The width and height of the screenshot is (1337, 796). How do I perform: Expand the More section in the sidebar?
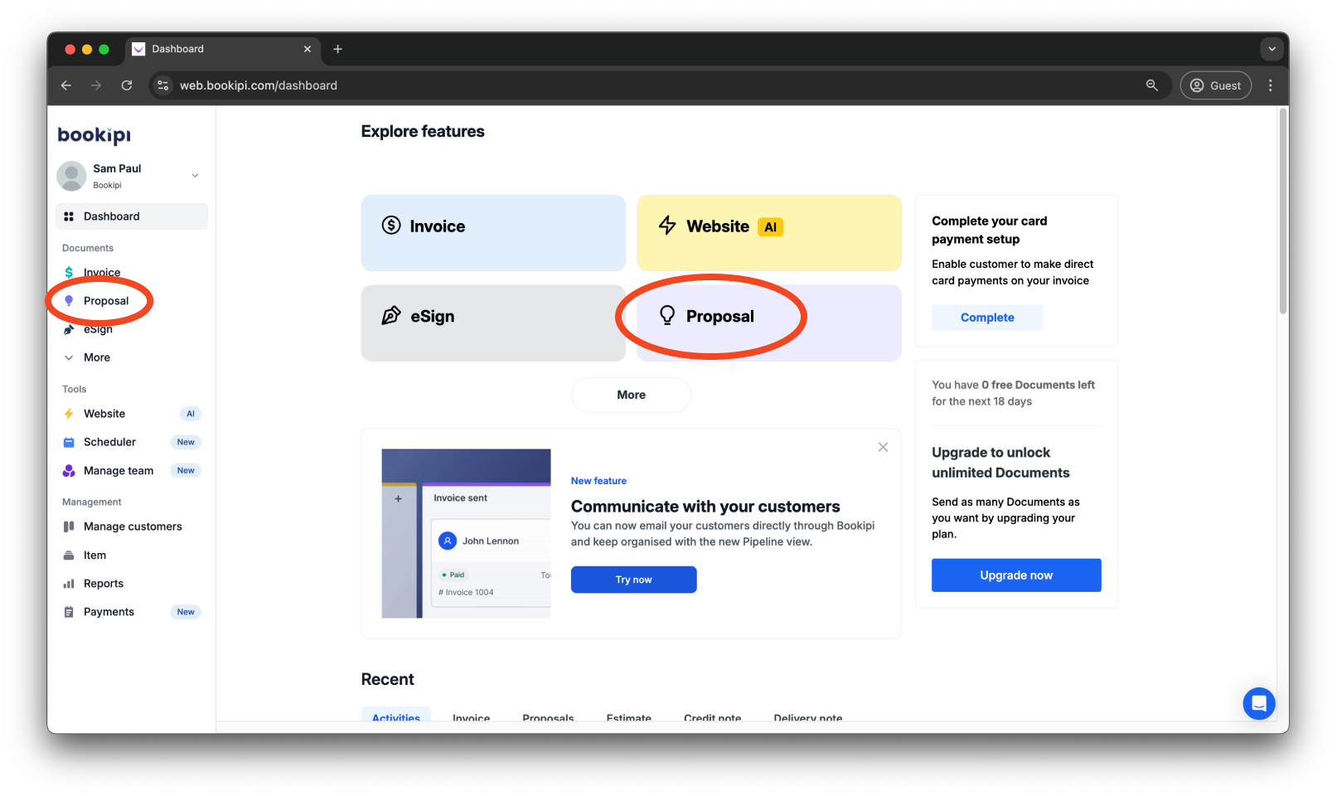point(86,357)
